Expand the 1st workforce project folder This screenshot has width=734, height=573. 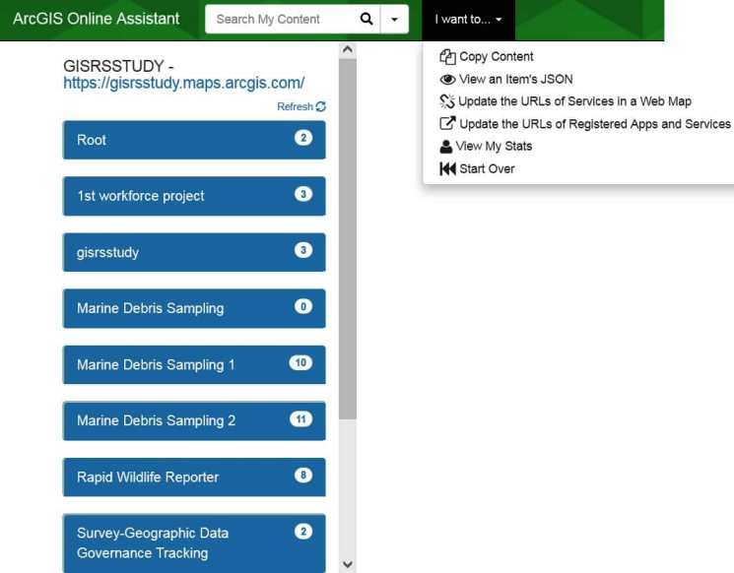click(194, 196)
